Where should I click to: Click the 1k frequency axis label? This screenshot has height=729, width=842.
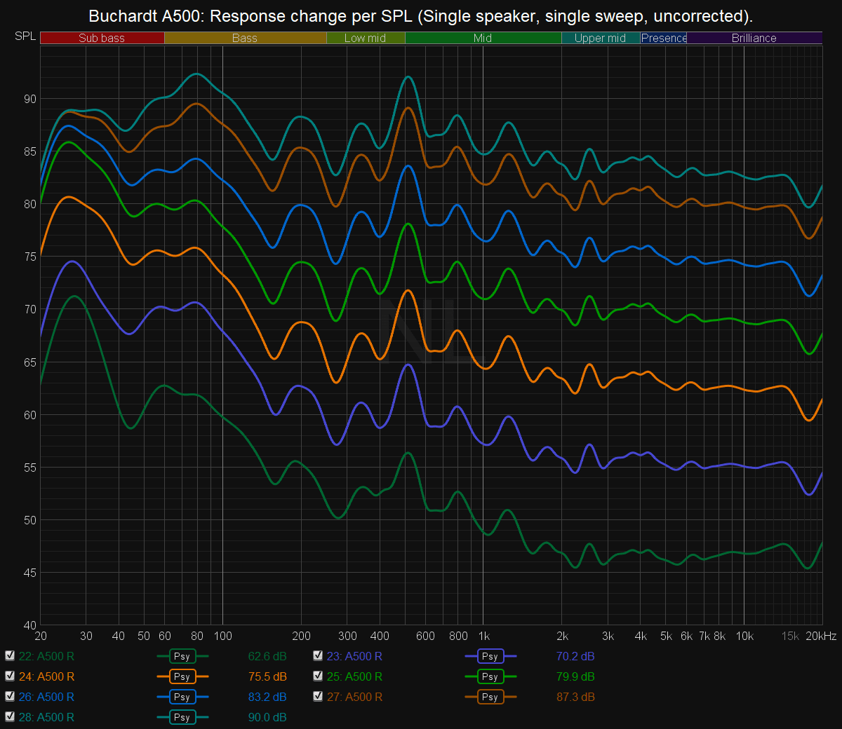(x=484, y=636)
